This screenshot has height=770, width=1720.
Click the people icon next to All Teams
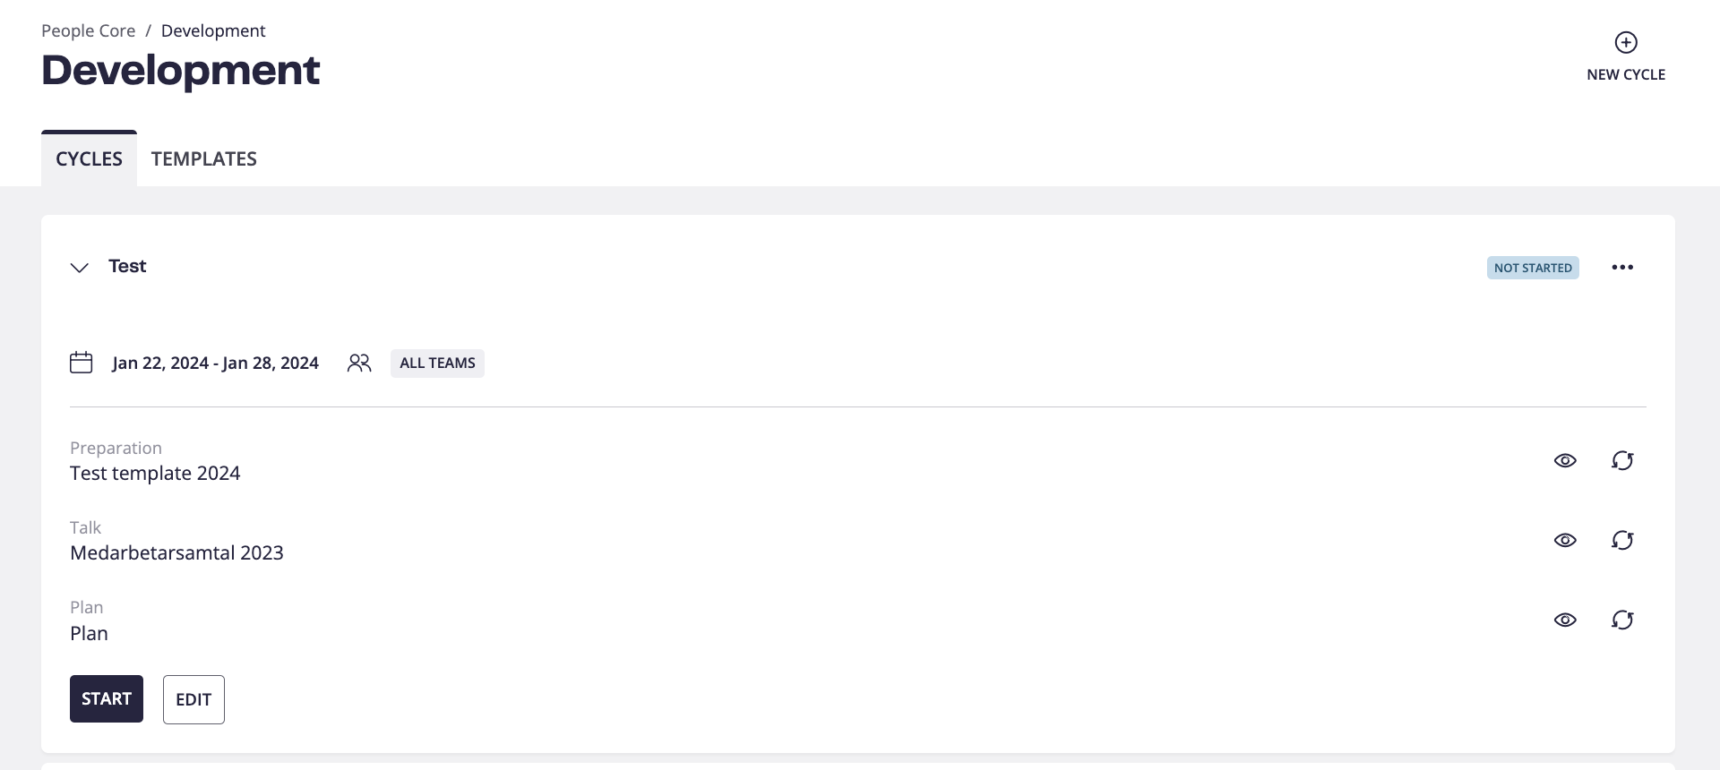[x=359, y=363]
